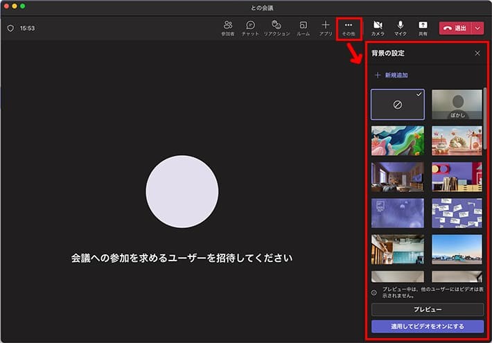Add a new background via 新規追加
492x343 pixels.
tap(392, 75)
